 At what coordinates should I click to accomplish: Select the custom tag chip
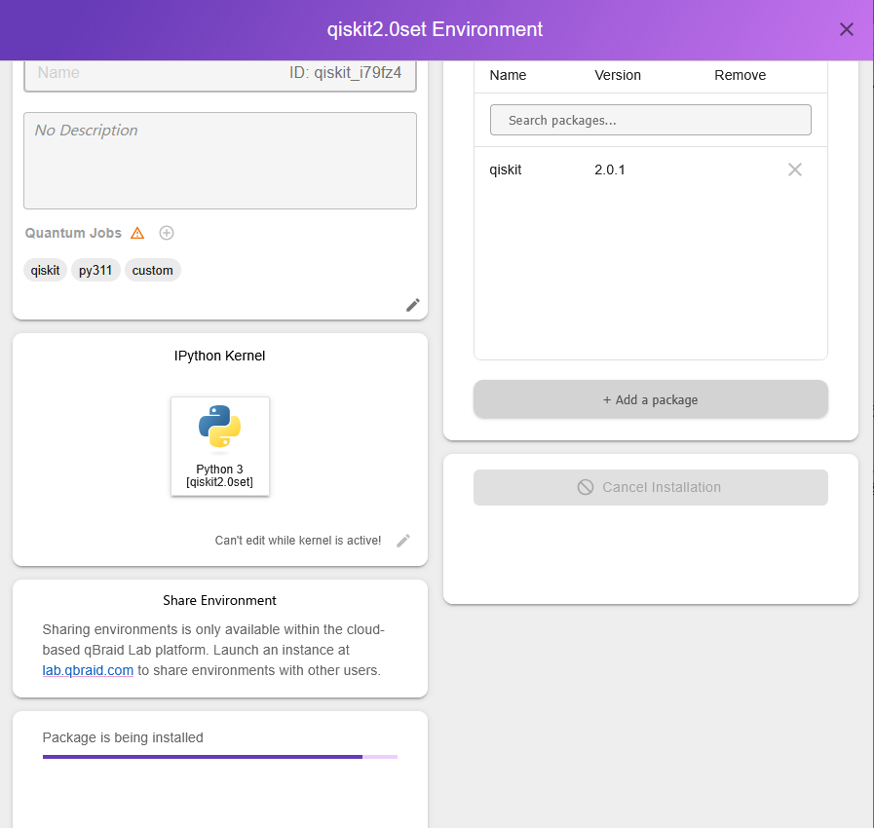(x=153, y=270)
